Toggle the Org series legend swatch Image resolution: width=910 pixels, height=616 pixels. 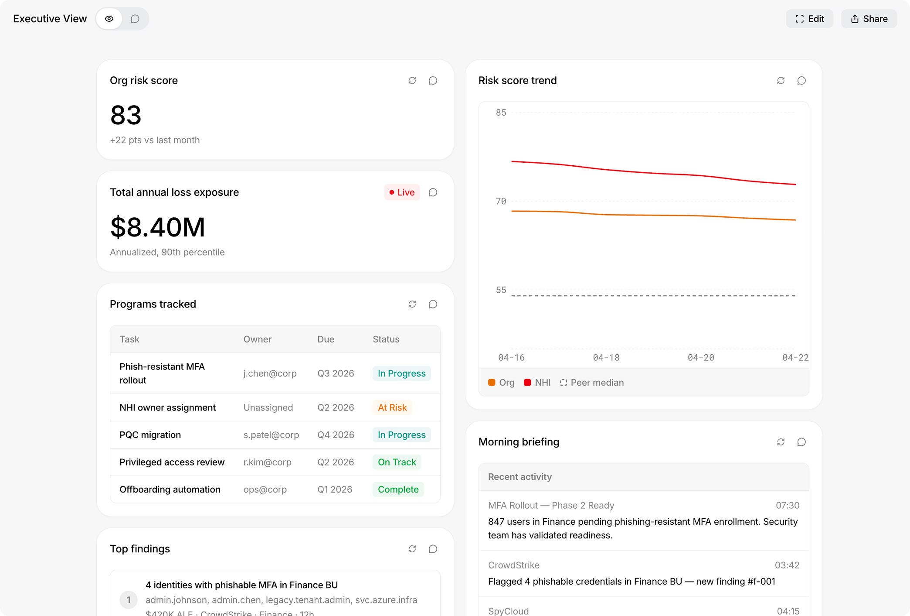pos(492,383)
